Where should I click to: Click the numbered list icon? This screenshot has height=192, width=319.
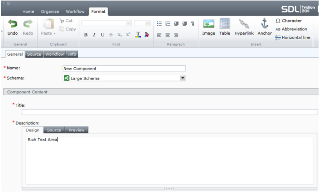click(168, 23)
